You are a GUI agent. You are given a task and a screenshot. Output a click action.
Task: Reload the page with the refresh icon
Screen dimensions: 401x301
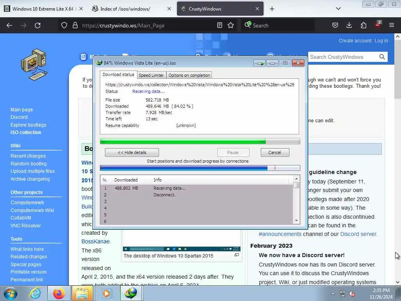click(38, 25)
